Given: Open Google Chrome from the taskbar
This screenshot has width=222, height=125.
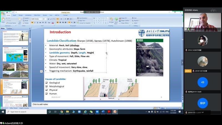Looking at the screenshot, I should 62,112.
